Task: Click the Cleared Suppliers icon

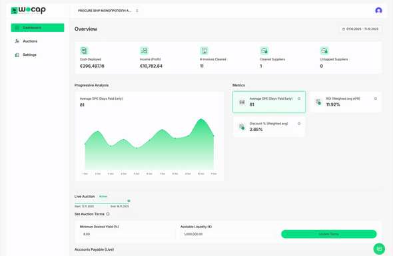Action: 264,51
